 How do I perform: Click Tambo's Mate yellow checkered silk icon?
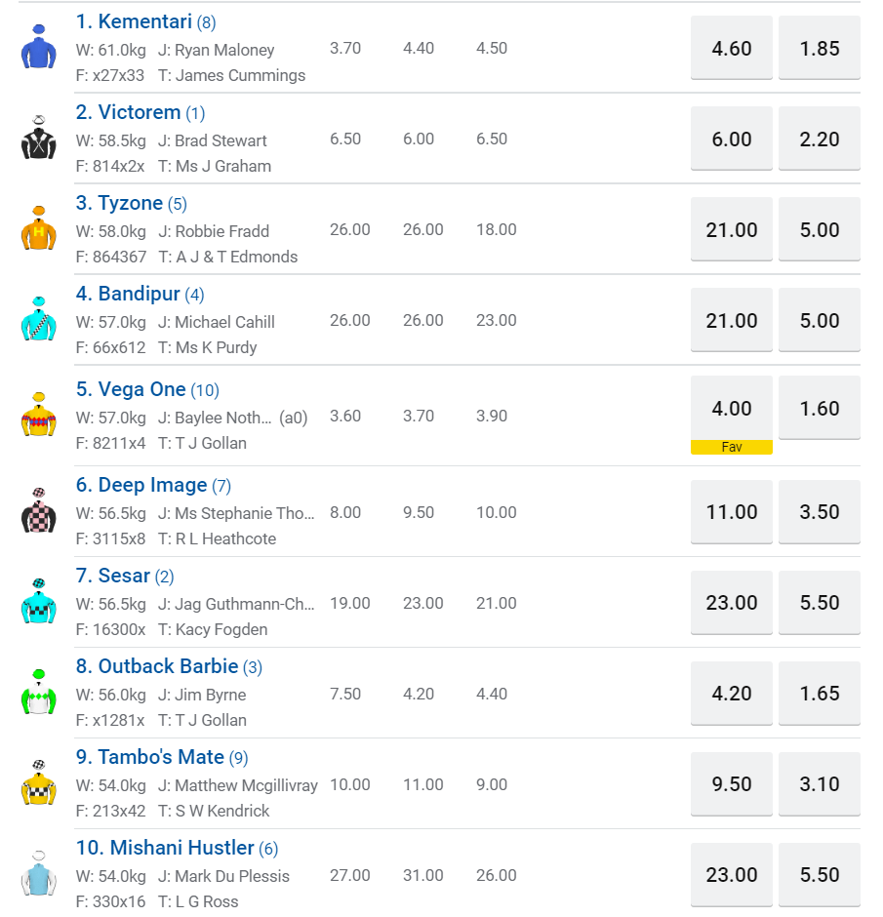click(x=39, y=783)
